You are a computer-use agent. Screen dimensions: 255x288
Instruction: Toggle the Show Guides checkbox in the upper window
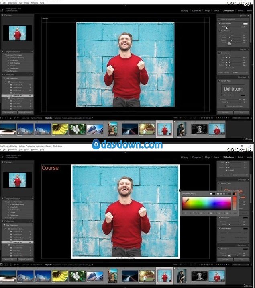[219, 53]
